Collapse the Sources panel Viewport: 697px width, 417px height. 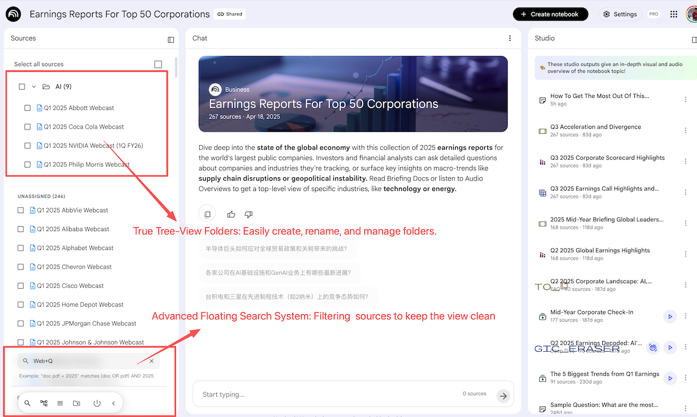[x=171, y=39]
